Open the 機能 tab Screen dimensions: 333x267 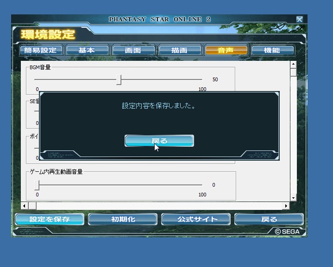tap(272, 50)
